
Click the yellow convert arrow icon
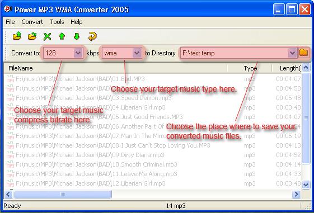(x=92, y=36)
